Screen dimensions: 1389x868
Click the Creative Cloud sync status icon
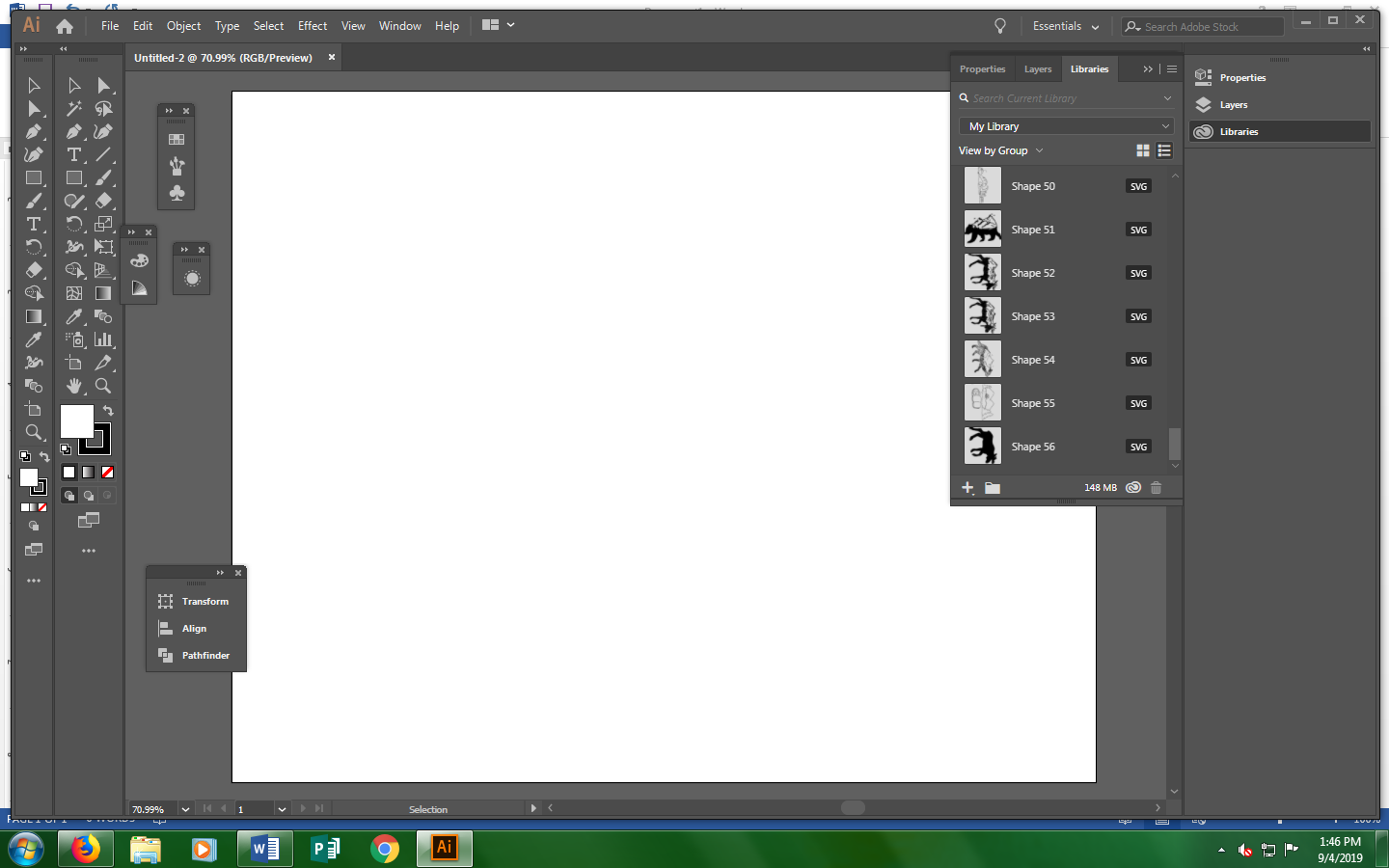point(1133,488)
